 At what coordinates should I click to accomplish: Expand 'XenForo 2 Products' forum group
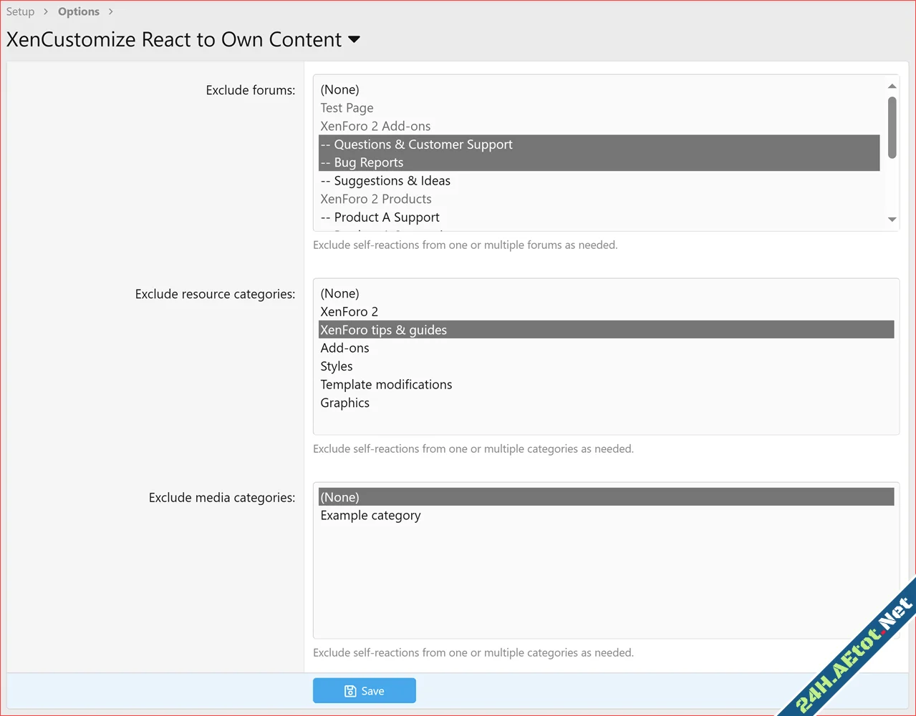[x=376, y=199]
